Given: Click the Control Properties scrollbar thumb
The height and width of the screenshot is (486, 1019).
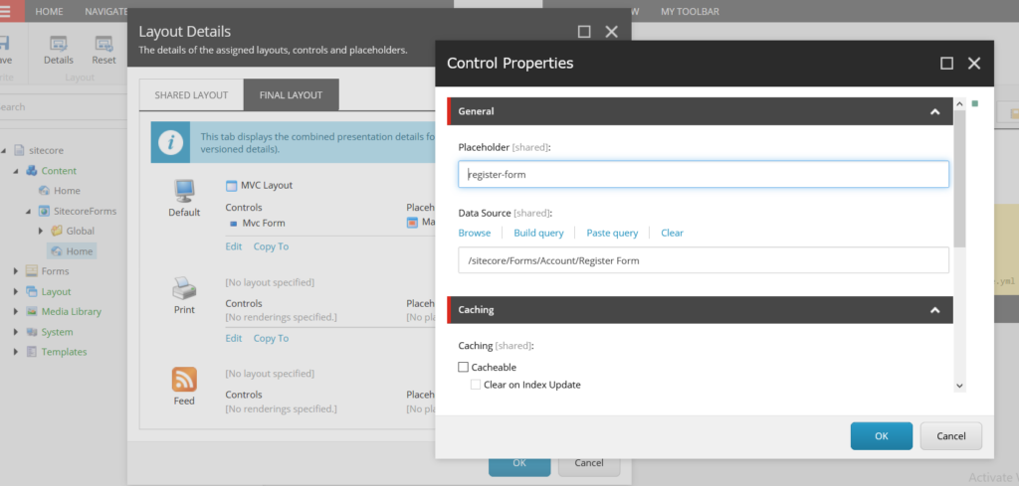Looking at the screenshot, I should click(x=959, y=178).
